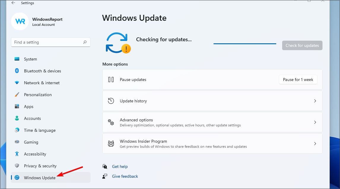Viewport: 340px width, 189px height.
Task: Open Advanced options chevron
Action: click(x=315, y=122)
